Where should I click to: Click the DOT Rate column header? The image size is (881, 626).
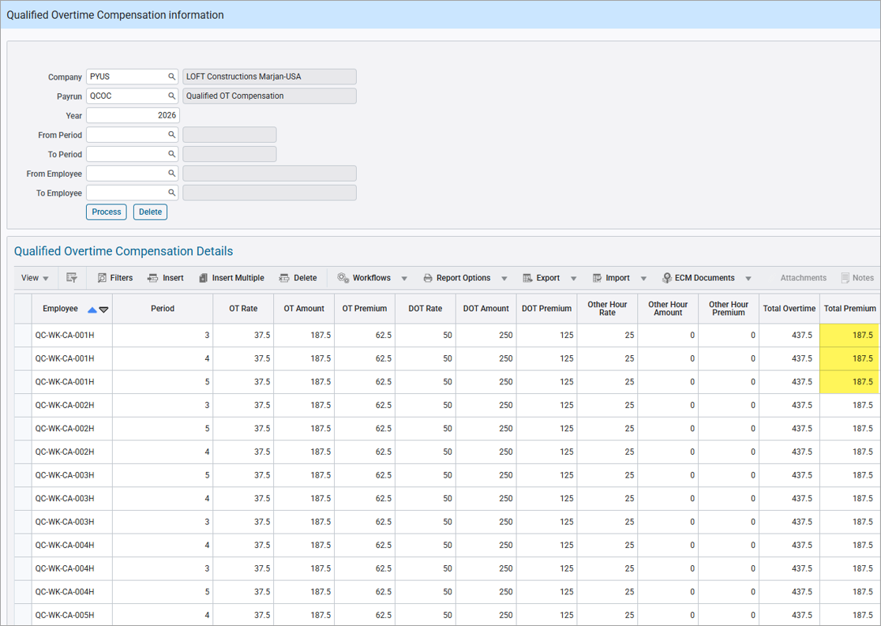(x=426, y=309)
